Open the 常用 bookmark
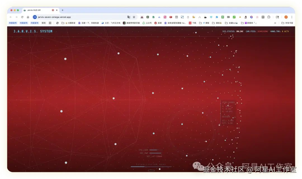 click(44, 23)
